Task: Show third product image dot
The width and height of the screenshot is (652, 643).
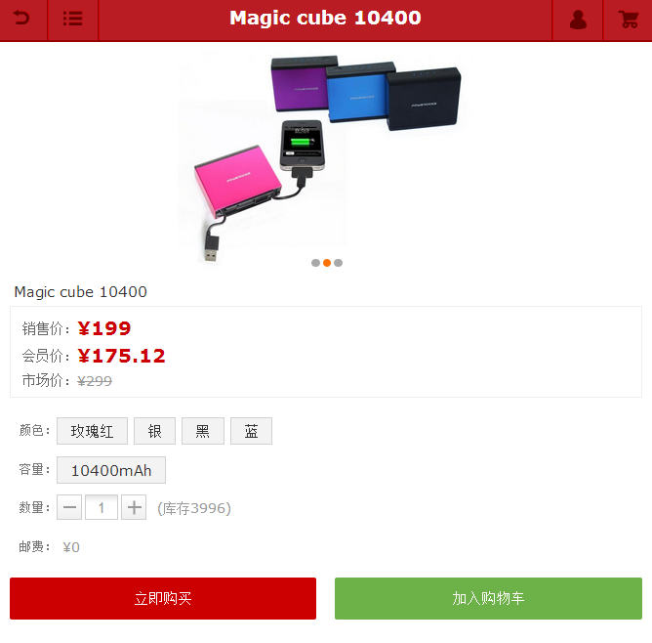Action: click(338, 263)
